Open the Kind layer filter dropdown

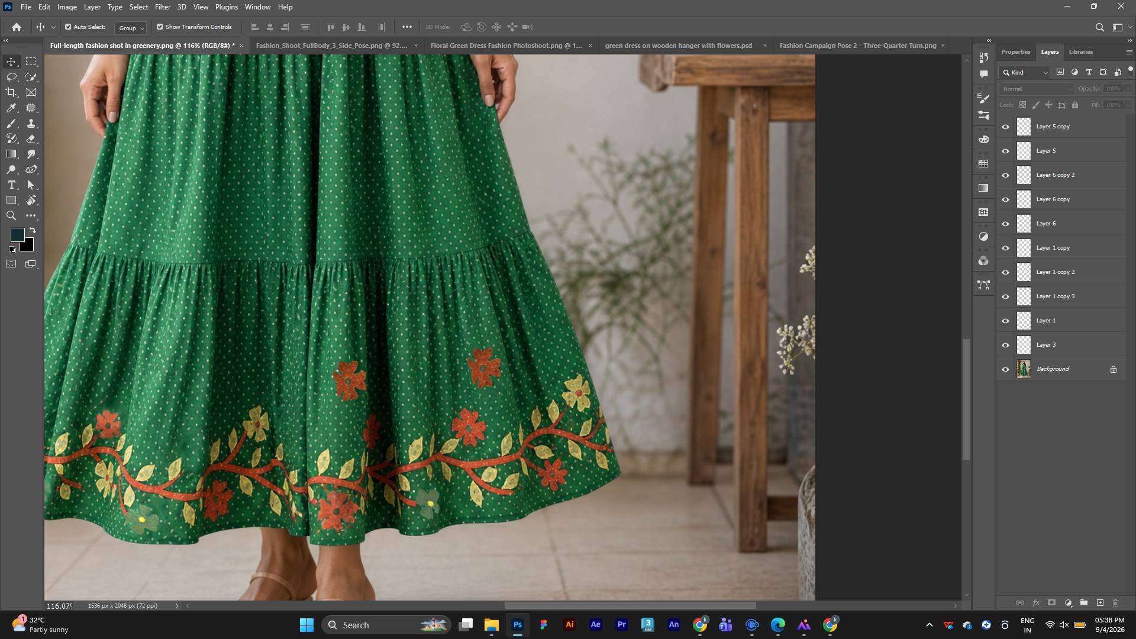coord(1025,72)
